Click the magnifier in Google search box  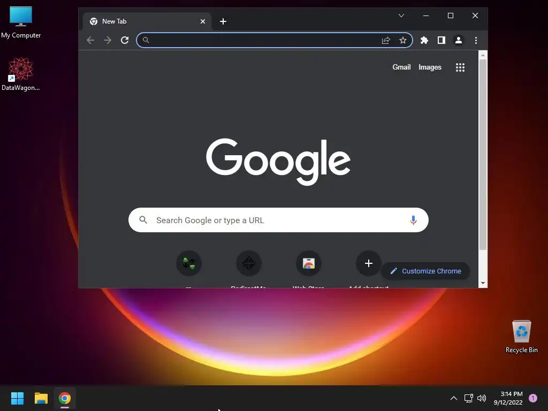143,220
